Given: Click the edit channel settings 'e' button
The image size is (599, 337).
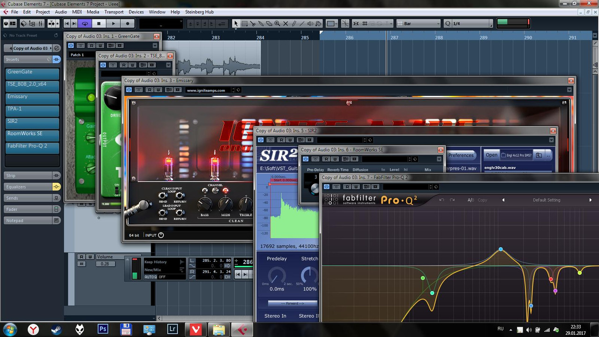Looking at the screenshot, I should click(x=57, y=48).
